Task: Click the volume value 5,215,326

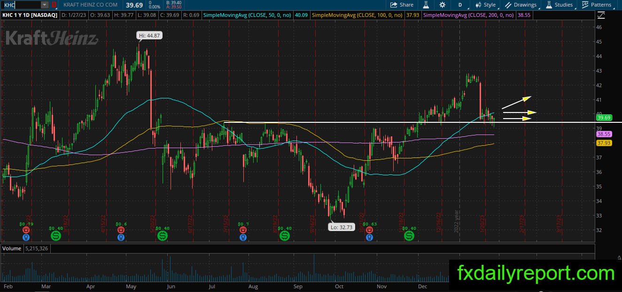Action: pyautogui.click(x=38, y=248)
